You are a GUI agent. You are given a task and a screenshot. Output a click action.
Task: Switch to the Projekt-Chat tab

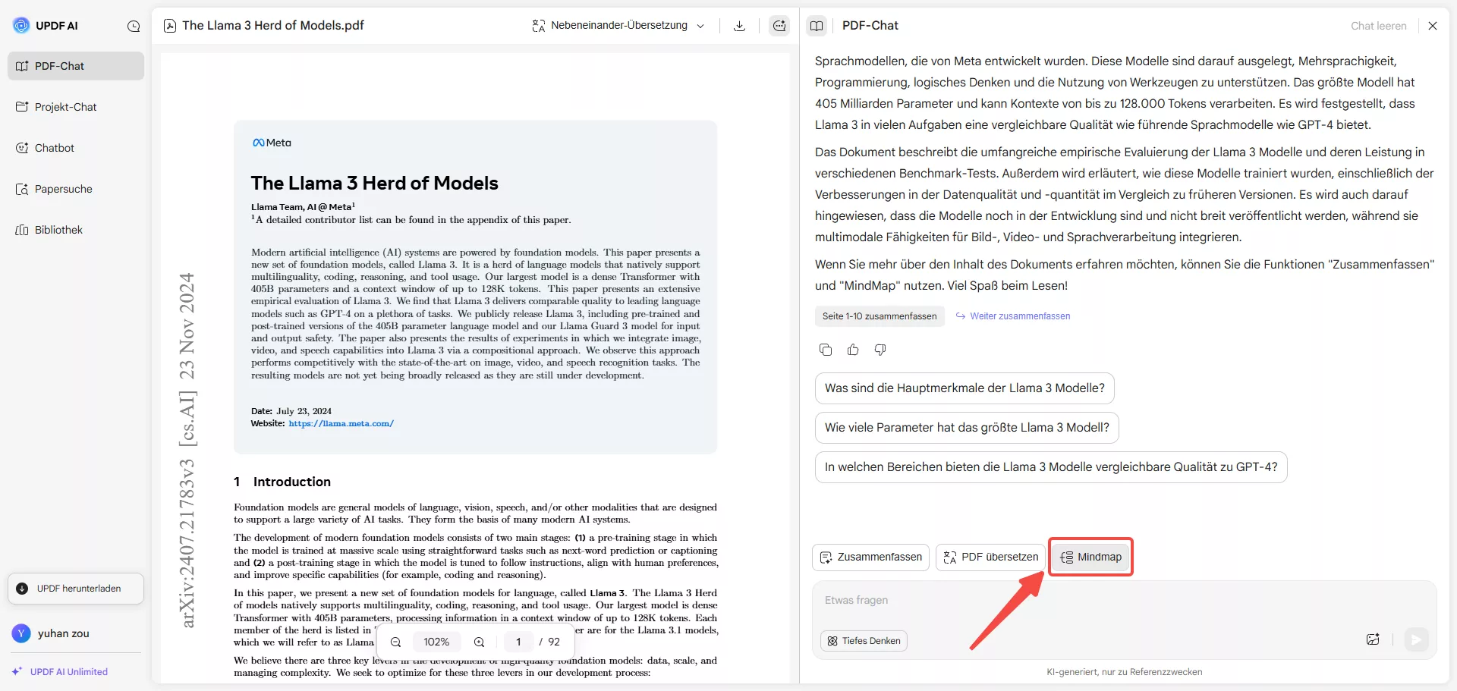point(65,106)
